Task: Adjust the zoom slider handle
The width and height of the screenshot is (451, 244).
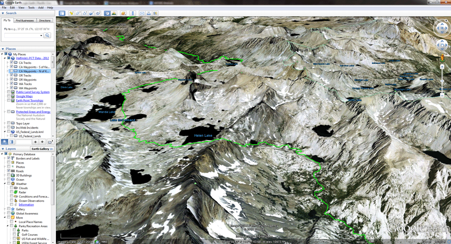Action: 443,82
